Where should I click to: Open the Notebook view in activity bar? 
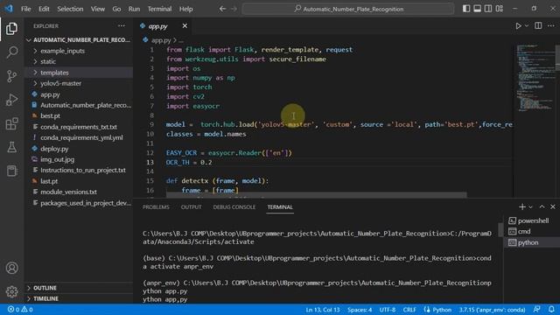[x=11, y=171]
